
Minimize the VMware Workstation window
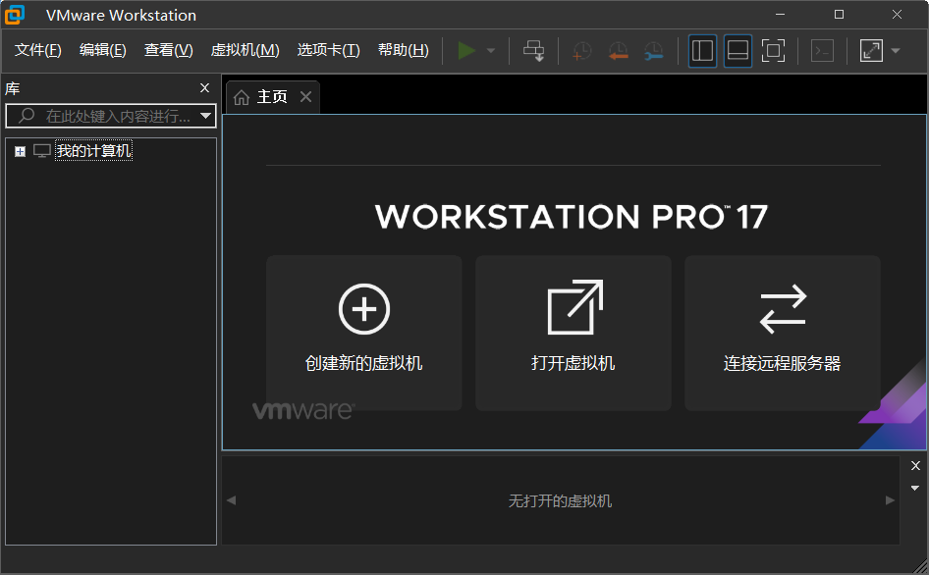(781, 14)
